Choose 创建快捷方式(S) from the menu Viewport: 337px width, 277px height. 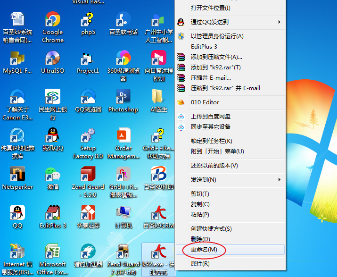211,229
